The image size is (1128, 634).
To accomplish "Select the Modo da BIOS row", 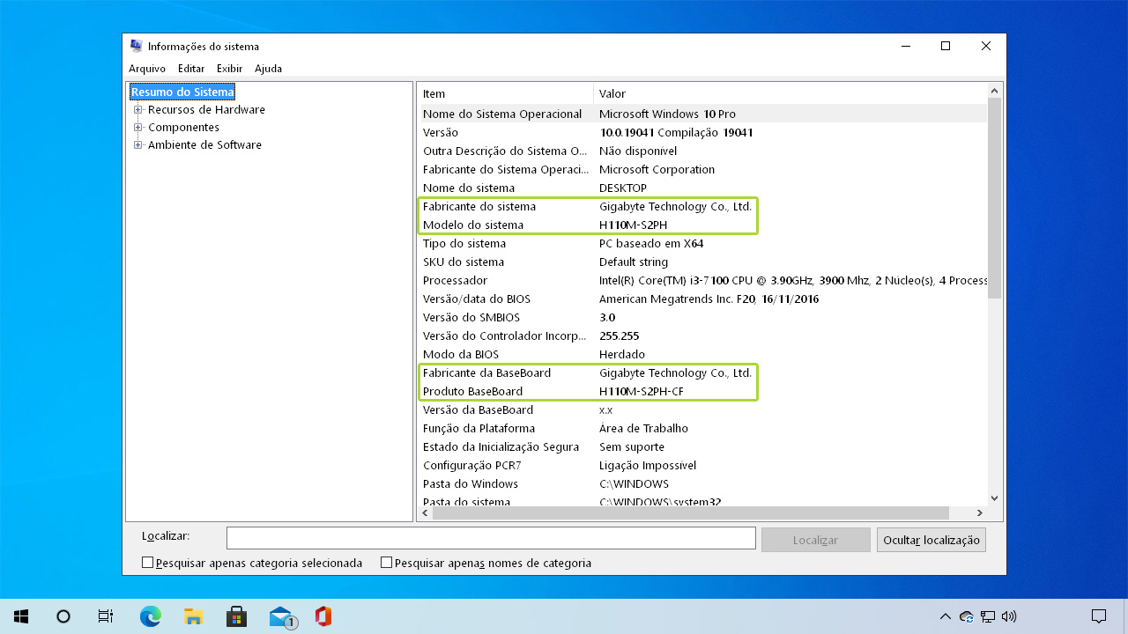I will pos(702,354).
